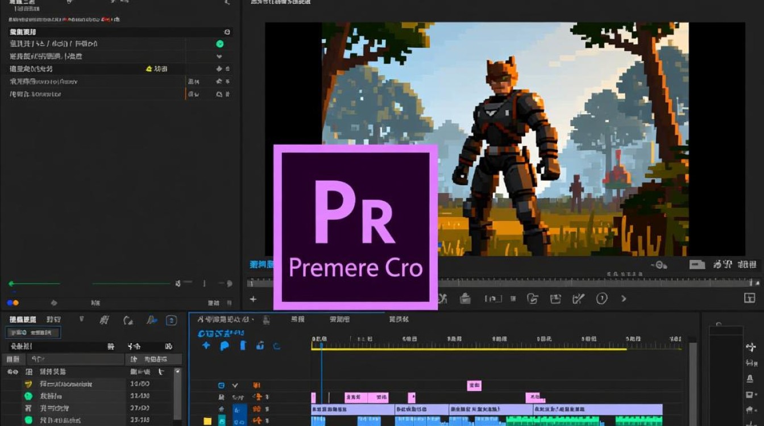
Task: Click the yellow warning triangle in effects panel
Action: point(149,69)
